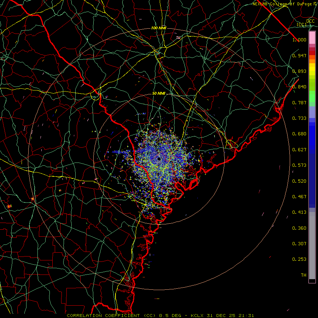Click the [CC] units label above the color bar
This screenshot has height=318, width=318.
pos(301,24)
